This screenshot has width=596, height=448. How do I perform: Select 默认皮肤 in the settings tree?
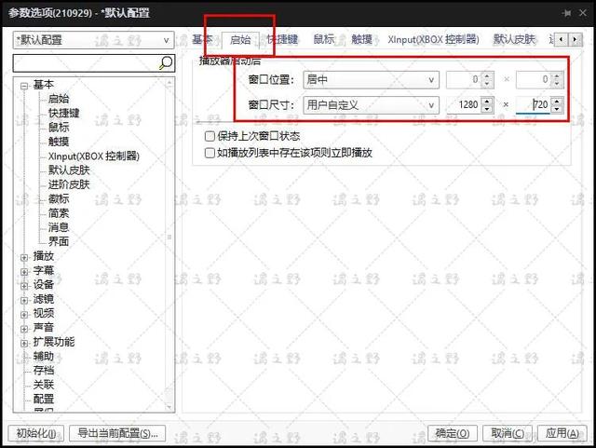point(69,170)
